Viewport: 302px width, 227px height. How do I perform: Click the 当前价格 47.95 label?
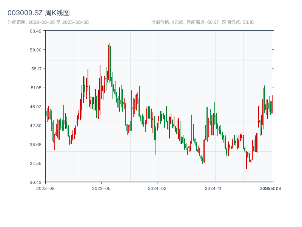167,22
